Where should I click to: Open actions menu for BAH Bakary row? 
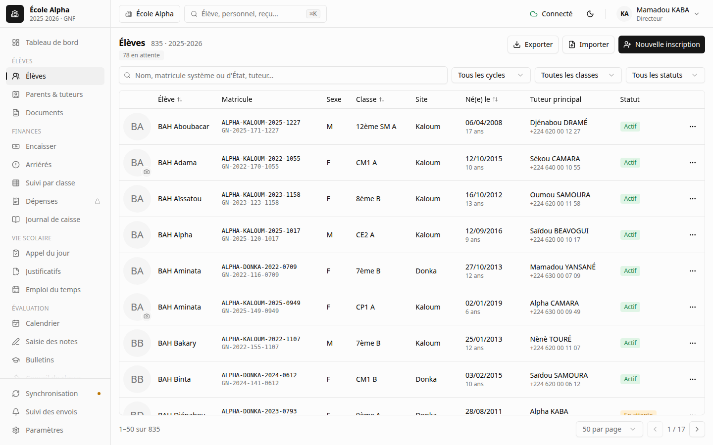[693, 343]
